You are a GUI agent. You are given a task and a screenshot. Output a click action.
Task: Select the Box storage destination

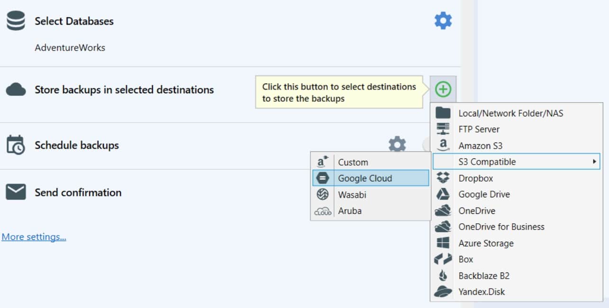(x=466, y=259)
